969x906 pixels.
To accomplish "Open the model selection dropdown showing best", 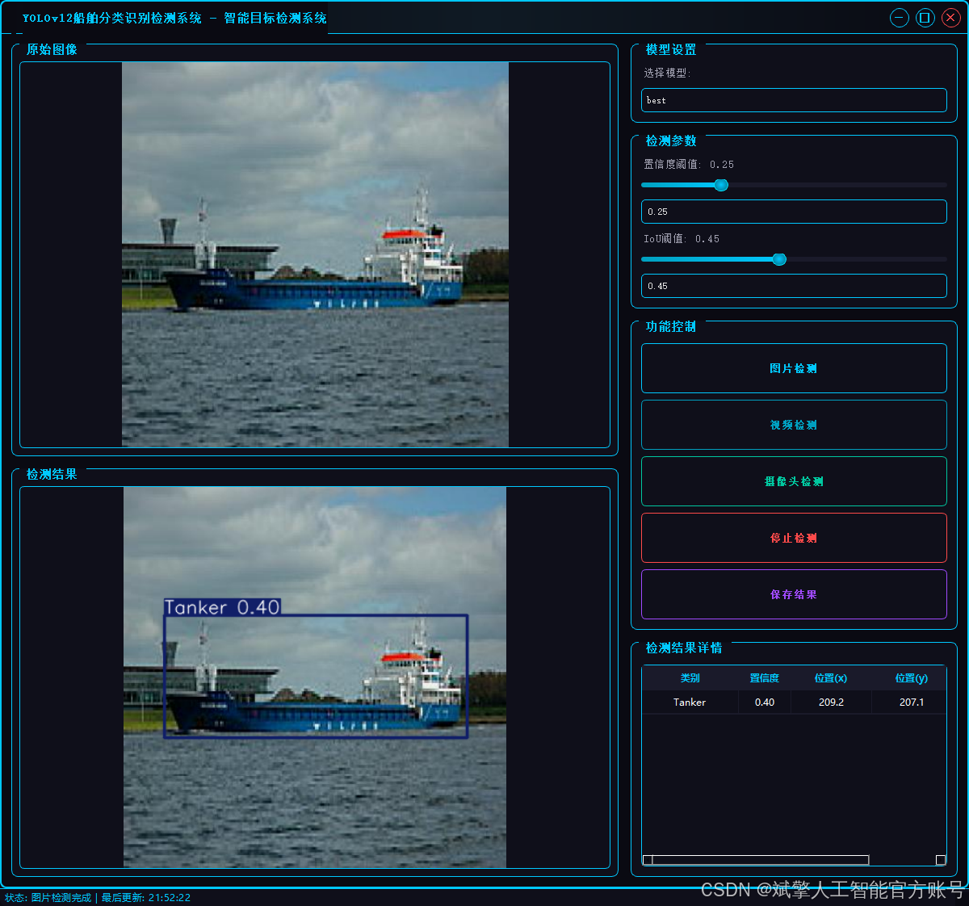I will click(x=794, y=100).
